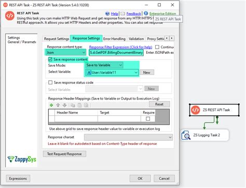Open User::Variable11 variable dropdown
This screenshot has width=246, height=188.
(136, 73)
